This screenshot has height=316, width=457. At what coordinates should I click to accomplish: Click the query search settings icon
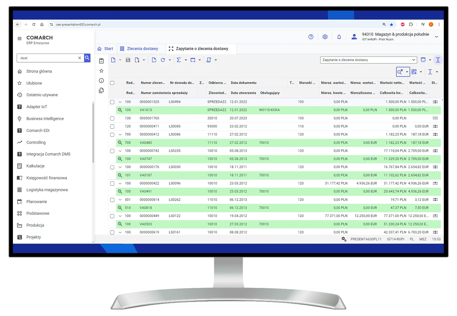point(400,72)
